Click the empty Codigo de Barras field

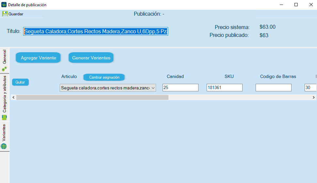[x=273, y=87]
